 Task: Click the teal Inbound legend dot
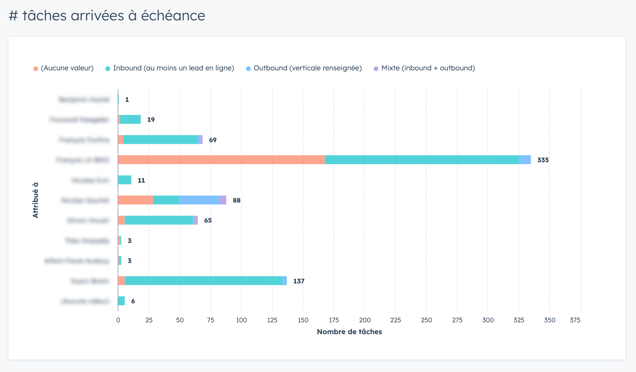pyautogui.click(x=108, y=69)
